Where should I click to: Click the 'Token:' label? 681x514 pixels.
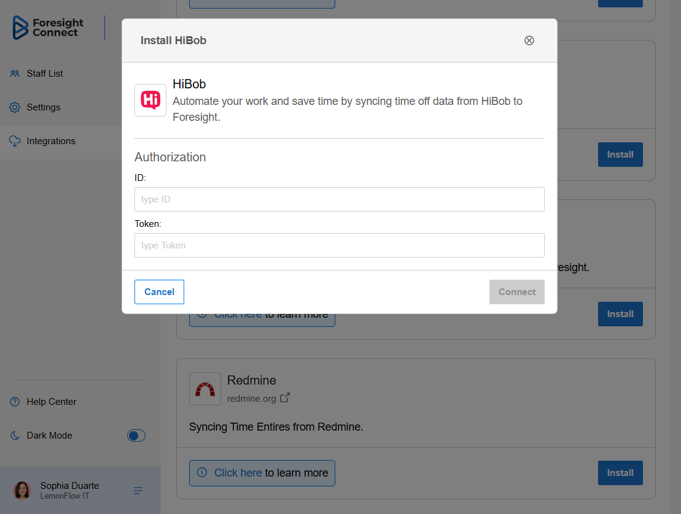(147, 224)
